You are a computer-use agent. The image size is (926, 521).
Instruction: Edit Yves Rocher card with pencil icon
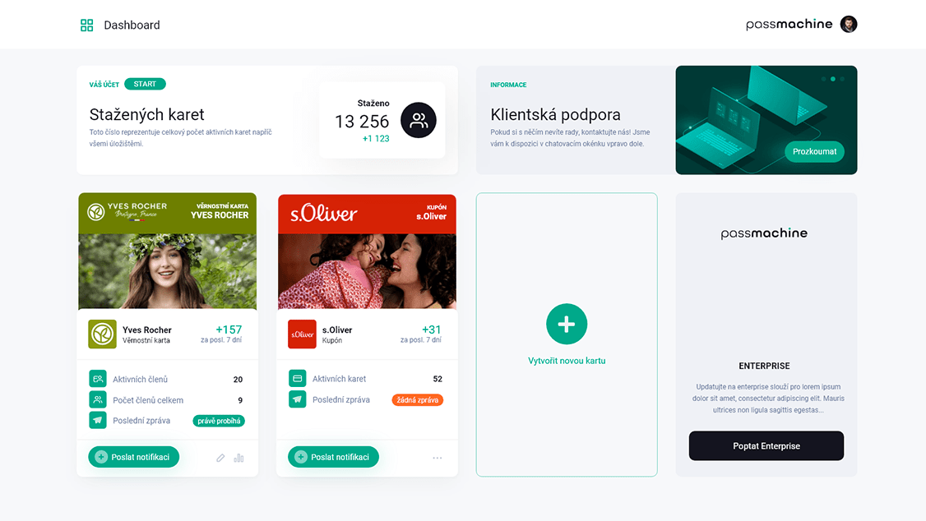point(220,458)
